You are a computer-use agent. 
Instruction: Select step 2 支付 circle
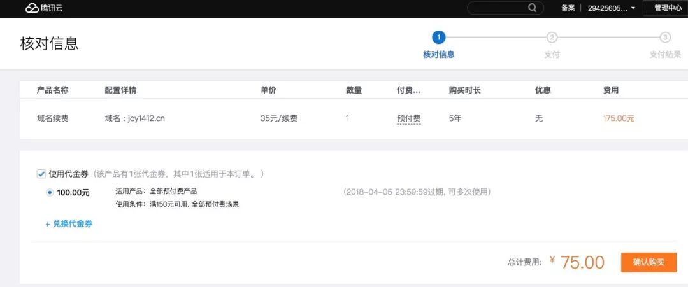coord(552,38)
